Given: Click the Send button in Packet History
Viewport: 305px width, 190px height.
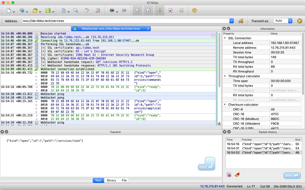Looking at the screenshot, I should pos(292,176).
